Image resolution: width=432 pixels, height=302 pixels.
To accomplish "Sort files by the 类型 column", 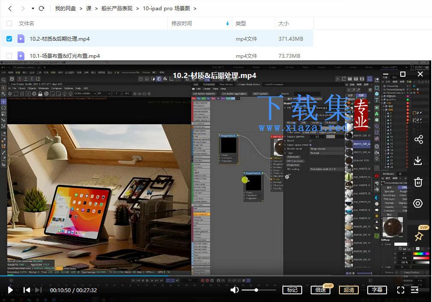I will [241, 24].
